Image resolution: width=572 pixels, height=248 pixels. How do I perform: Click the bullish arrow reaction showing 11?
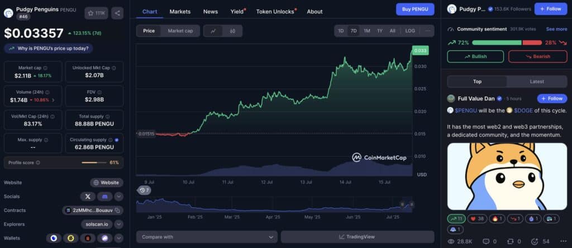coord(456,219)
